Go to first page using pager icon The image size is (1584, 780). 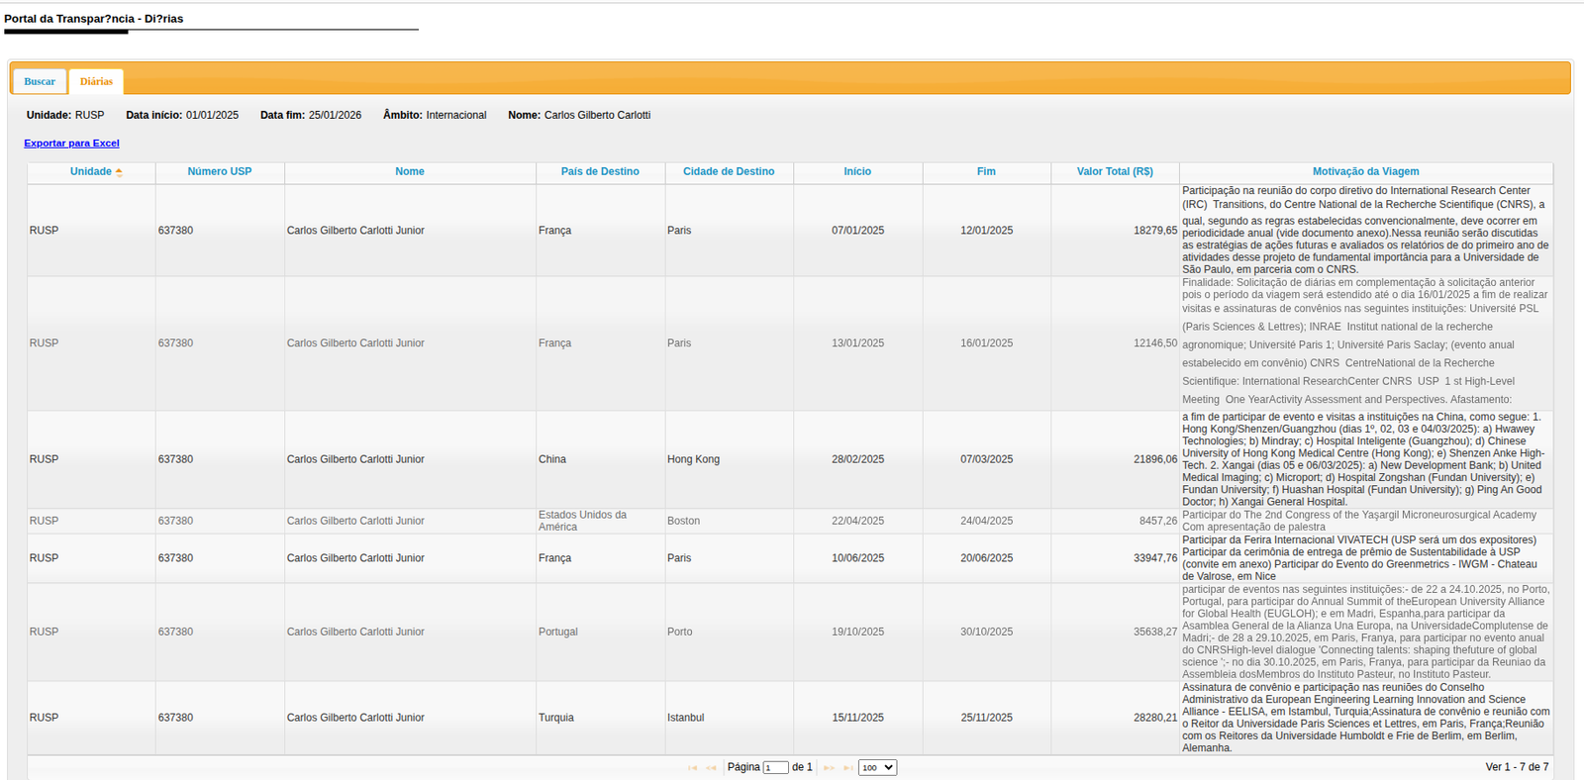(x=692, y=768)
